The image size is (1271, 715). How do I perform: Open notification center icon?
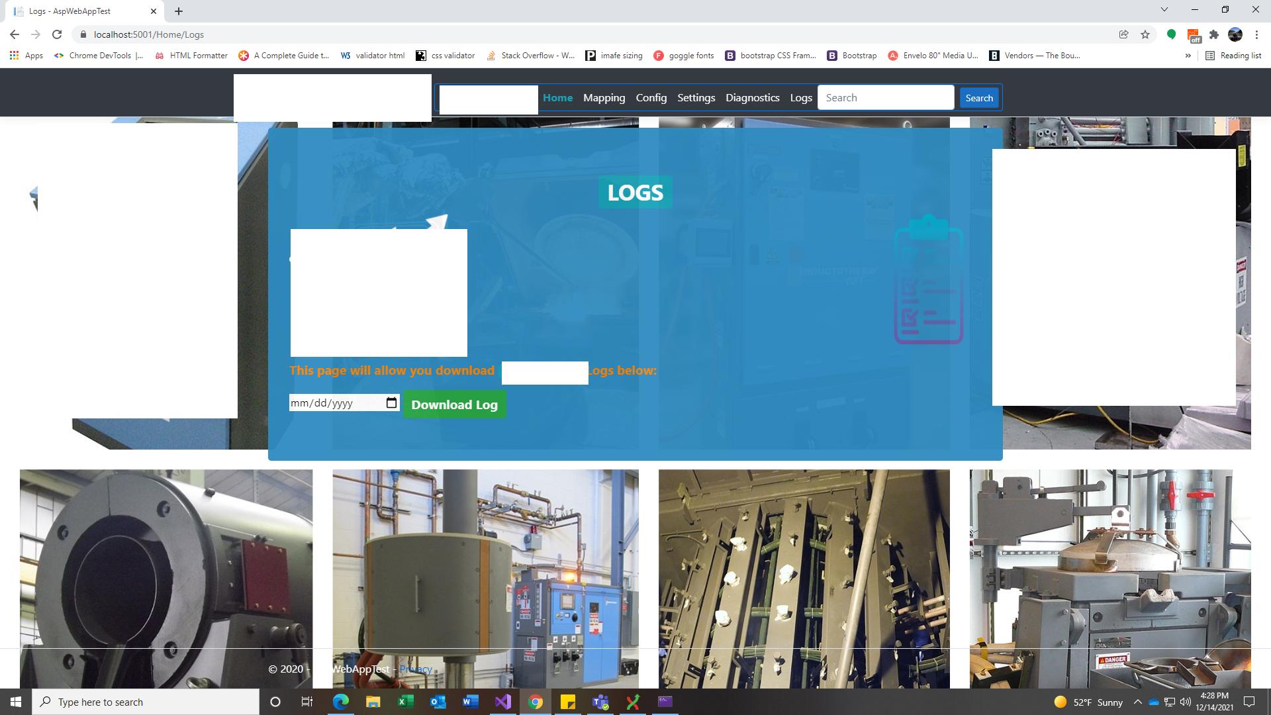(x=1249, y=702)
